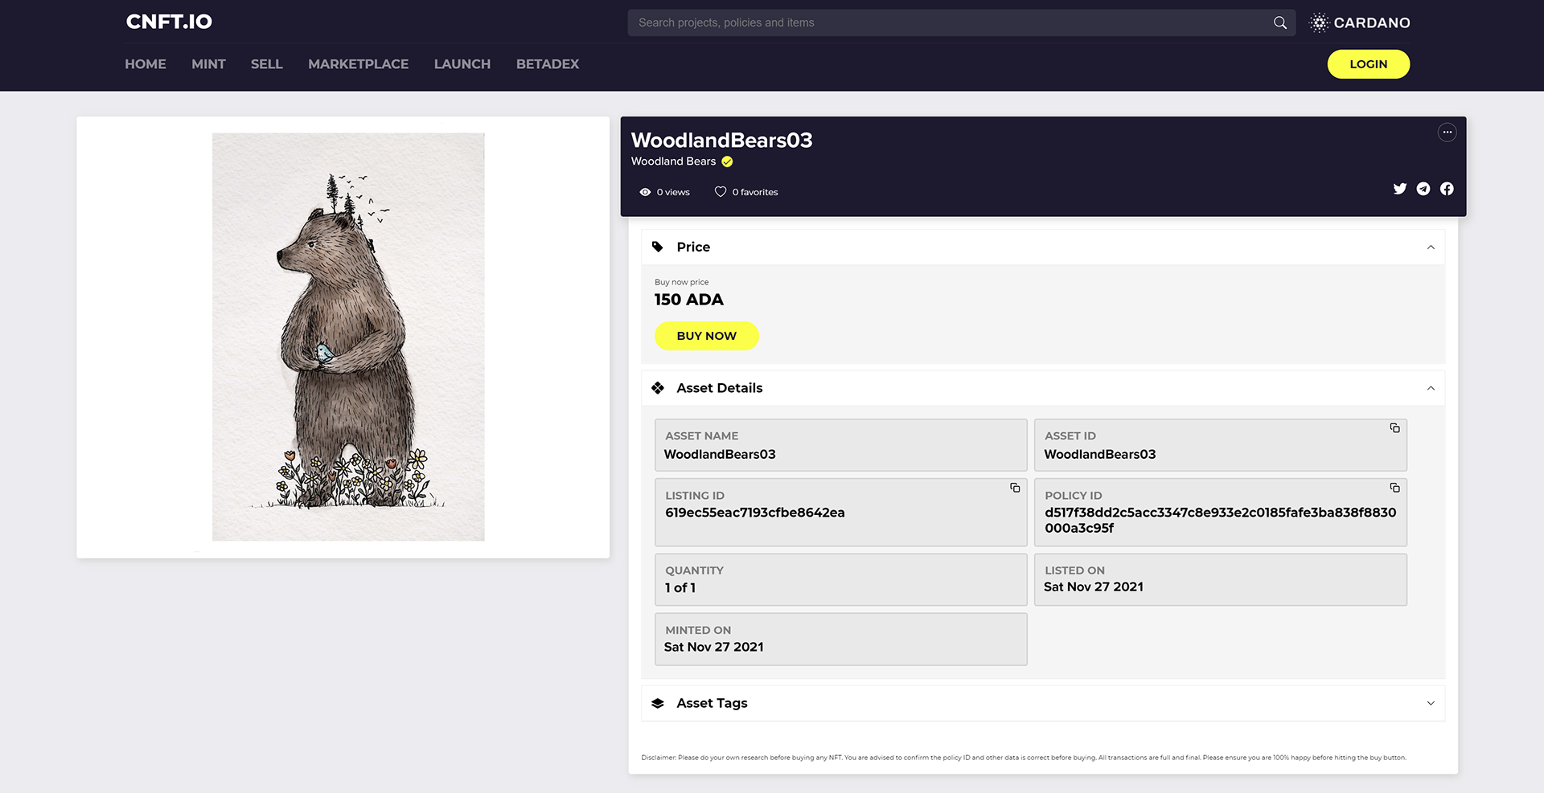Click the Asset Details diamond icon
Image resolution: width=1544 pixels, height=793 pixels.
pyautogui.click(x=658, y=388)
